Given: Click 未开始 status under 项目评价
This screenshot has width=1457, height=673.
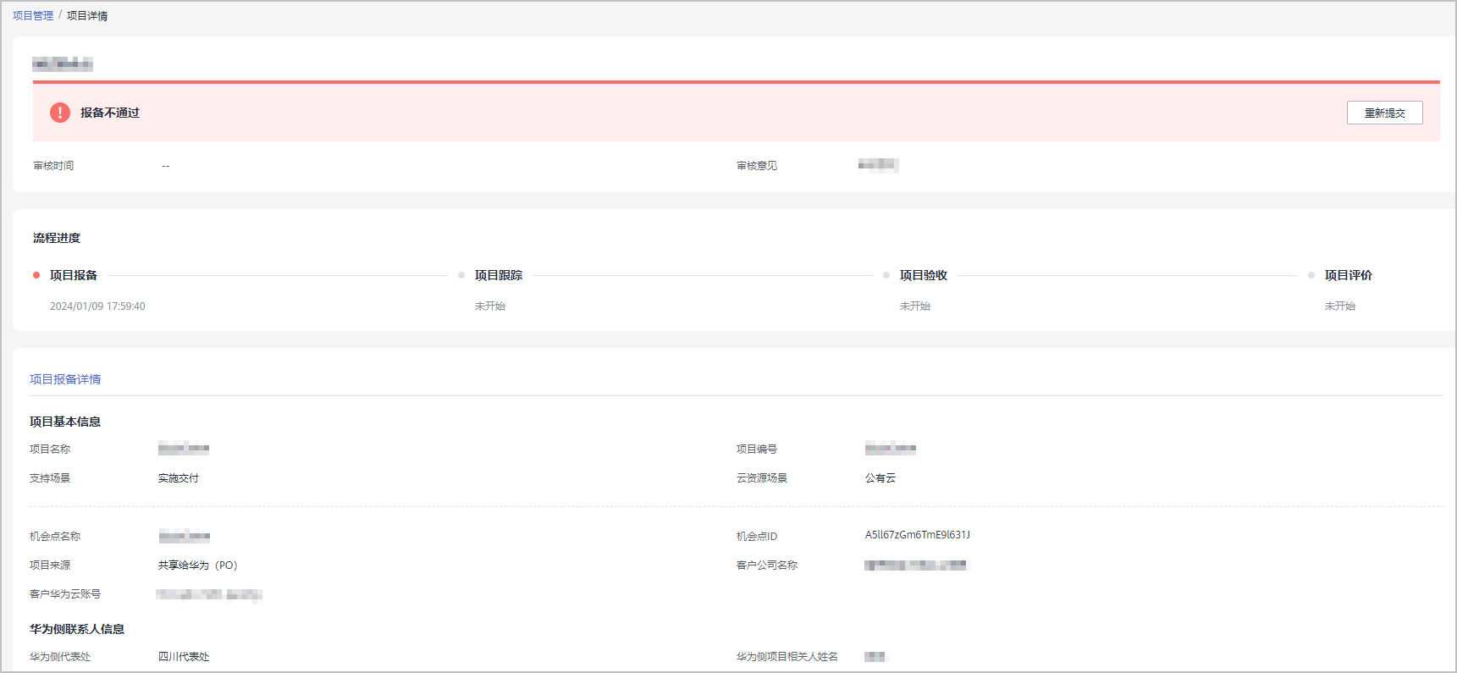Looking at the screenshot, I should coord(1340,306).
